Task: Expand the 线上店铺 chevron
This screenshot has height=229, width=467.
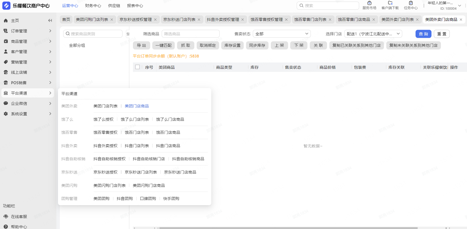Action: 50,72
